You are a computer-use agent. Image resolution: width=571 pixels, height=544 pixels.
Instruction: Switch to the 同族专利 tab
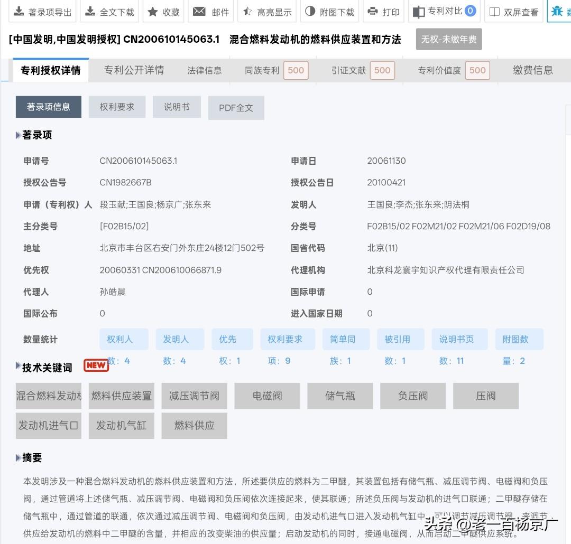pyautogui.click(x=261, y=69)
